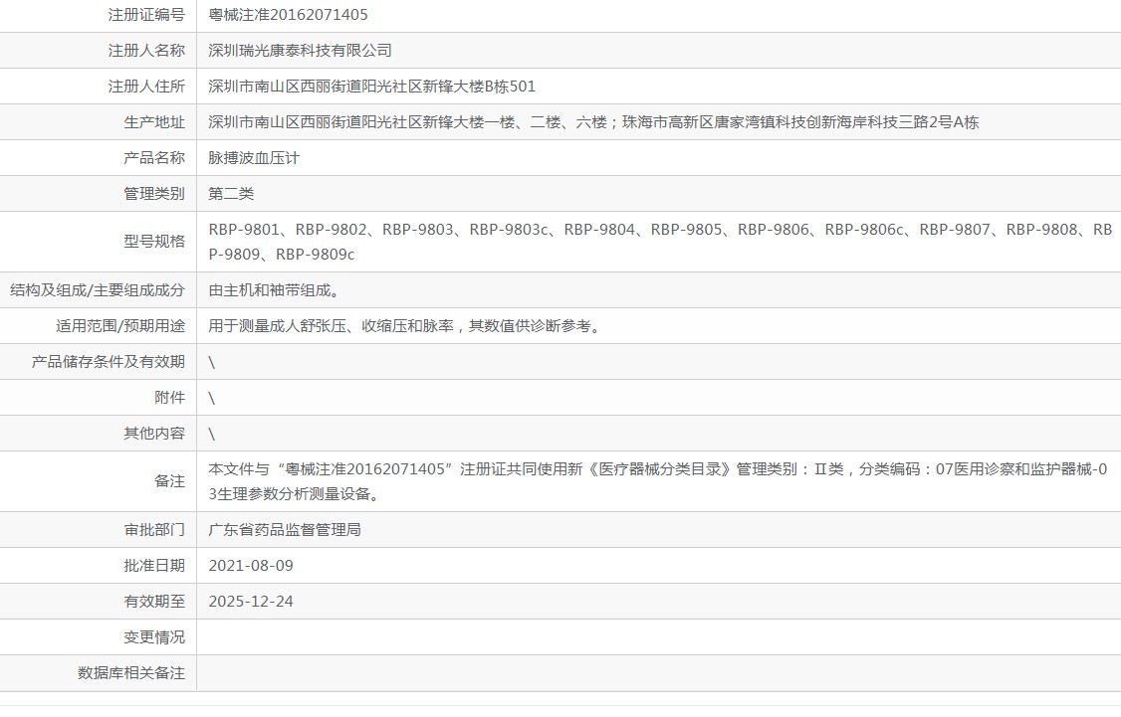The height and width of the screenshot is (717, 1121).
Task: Click company name 深圳瑞光康泰科技有限公司
Action: click(301, 51)
